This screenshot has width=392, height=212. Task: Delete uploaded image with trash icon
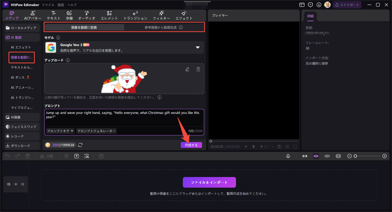coord(198,69)
